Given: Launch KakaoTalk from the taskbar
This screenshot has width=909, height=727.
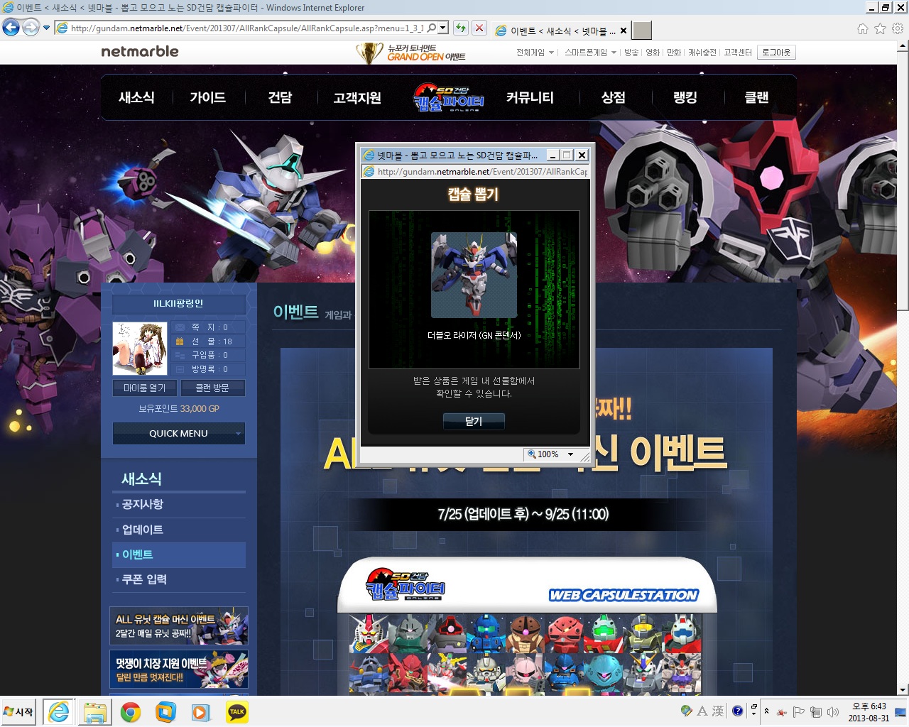Looking at the screenshot, I should tap(237, 711).
